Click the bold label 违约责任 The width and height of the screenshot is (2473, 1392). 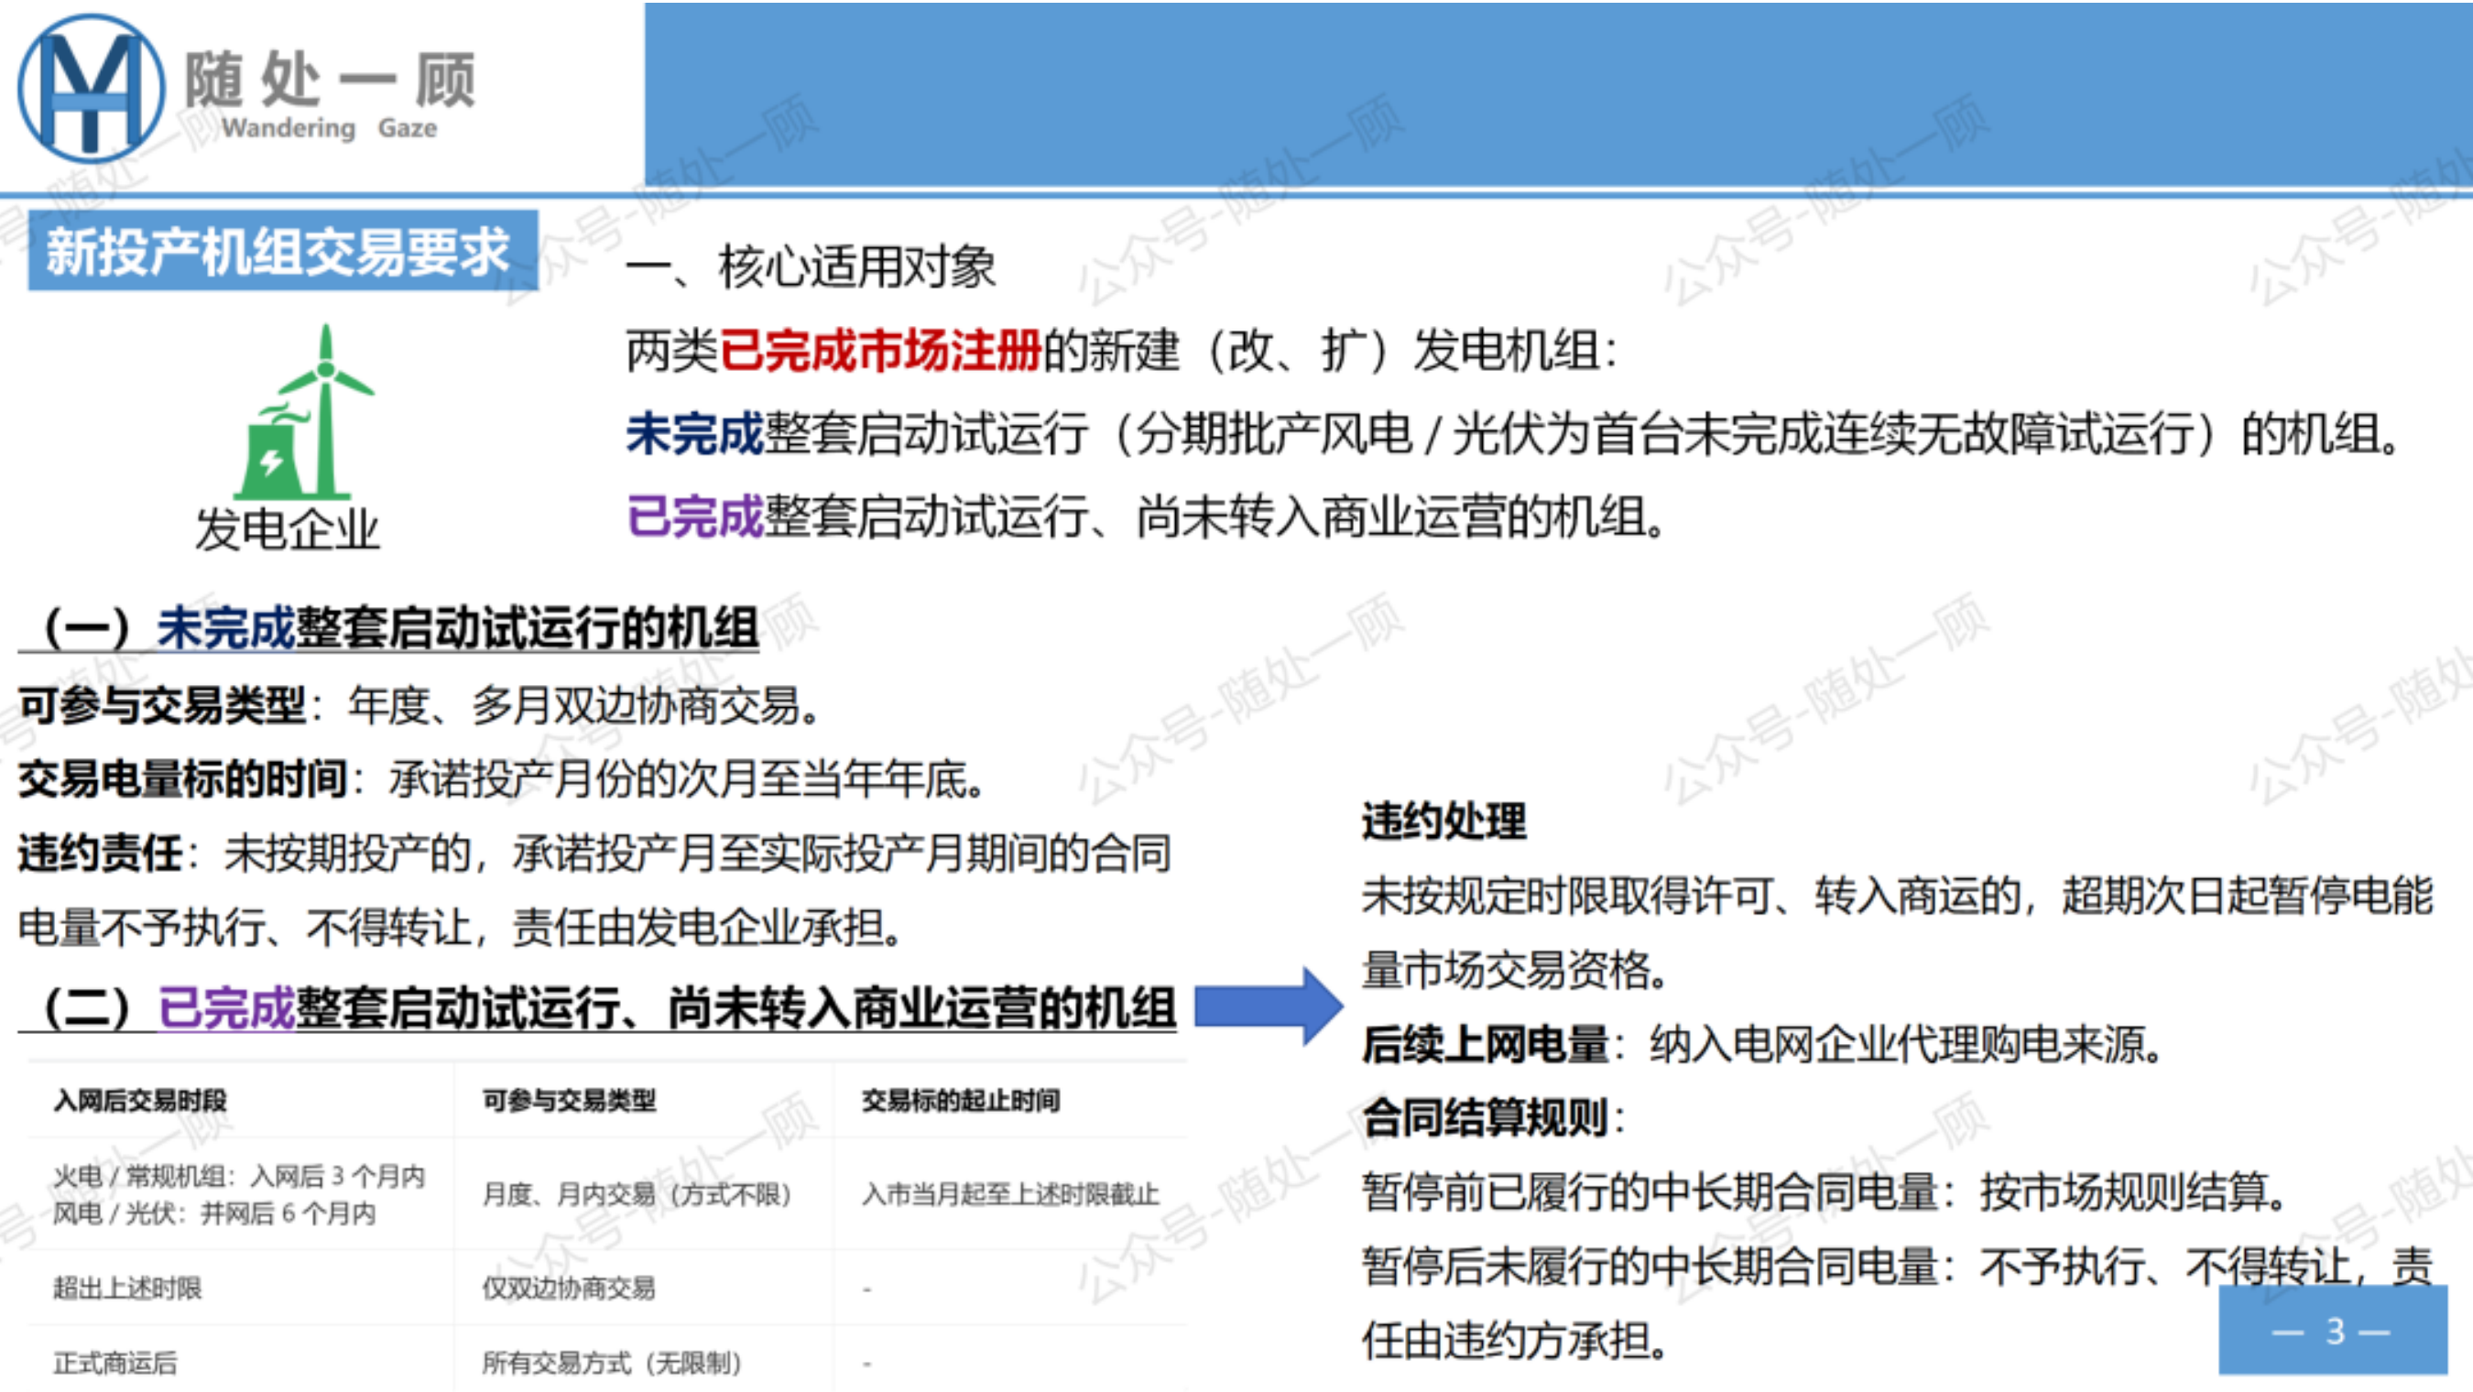[x=100, y=854]
